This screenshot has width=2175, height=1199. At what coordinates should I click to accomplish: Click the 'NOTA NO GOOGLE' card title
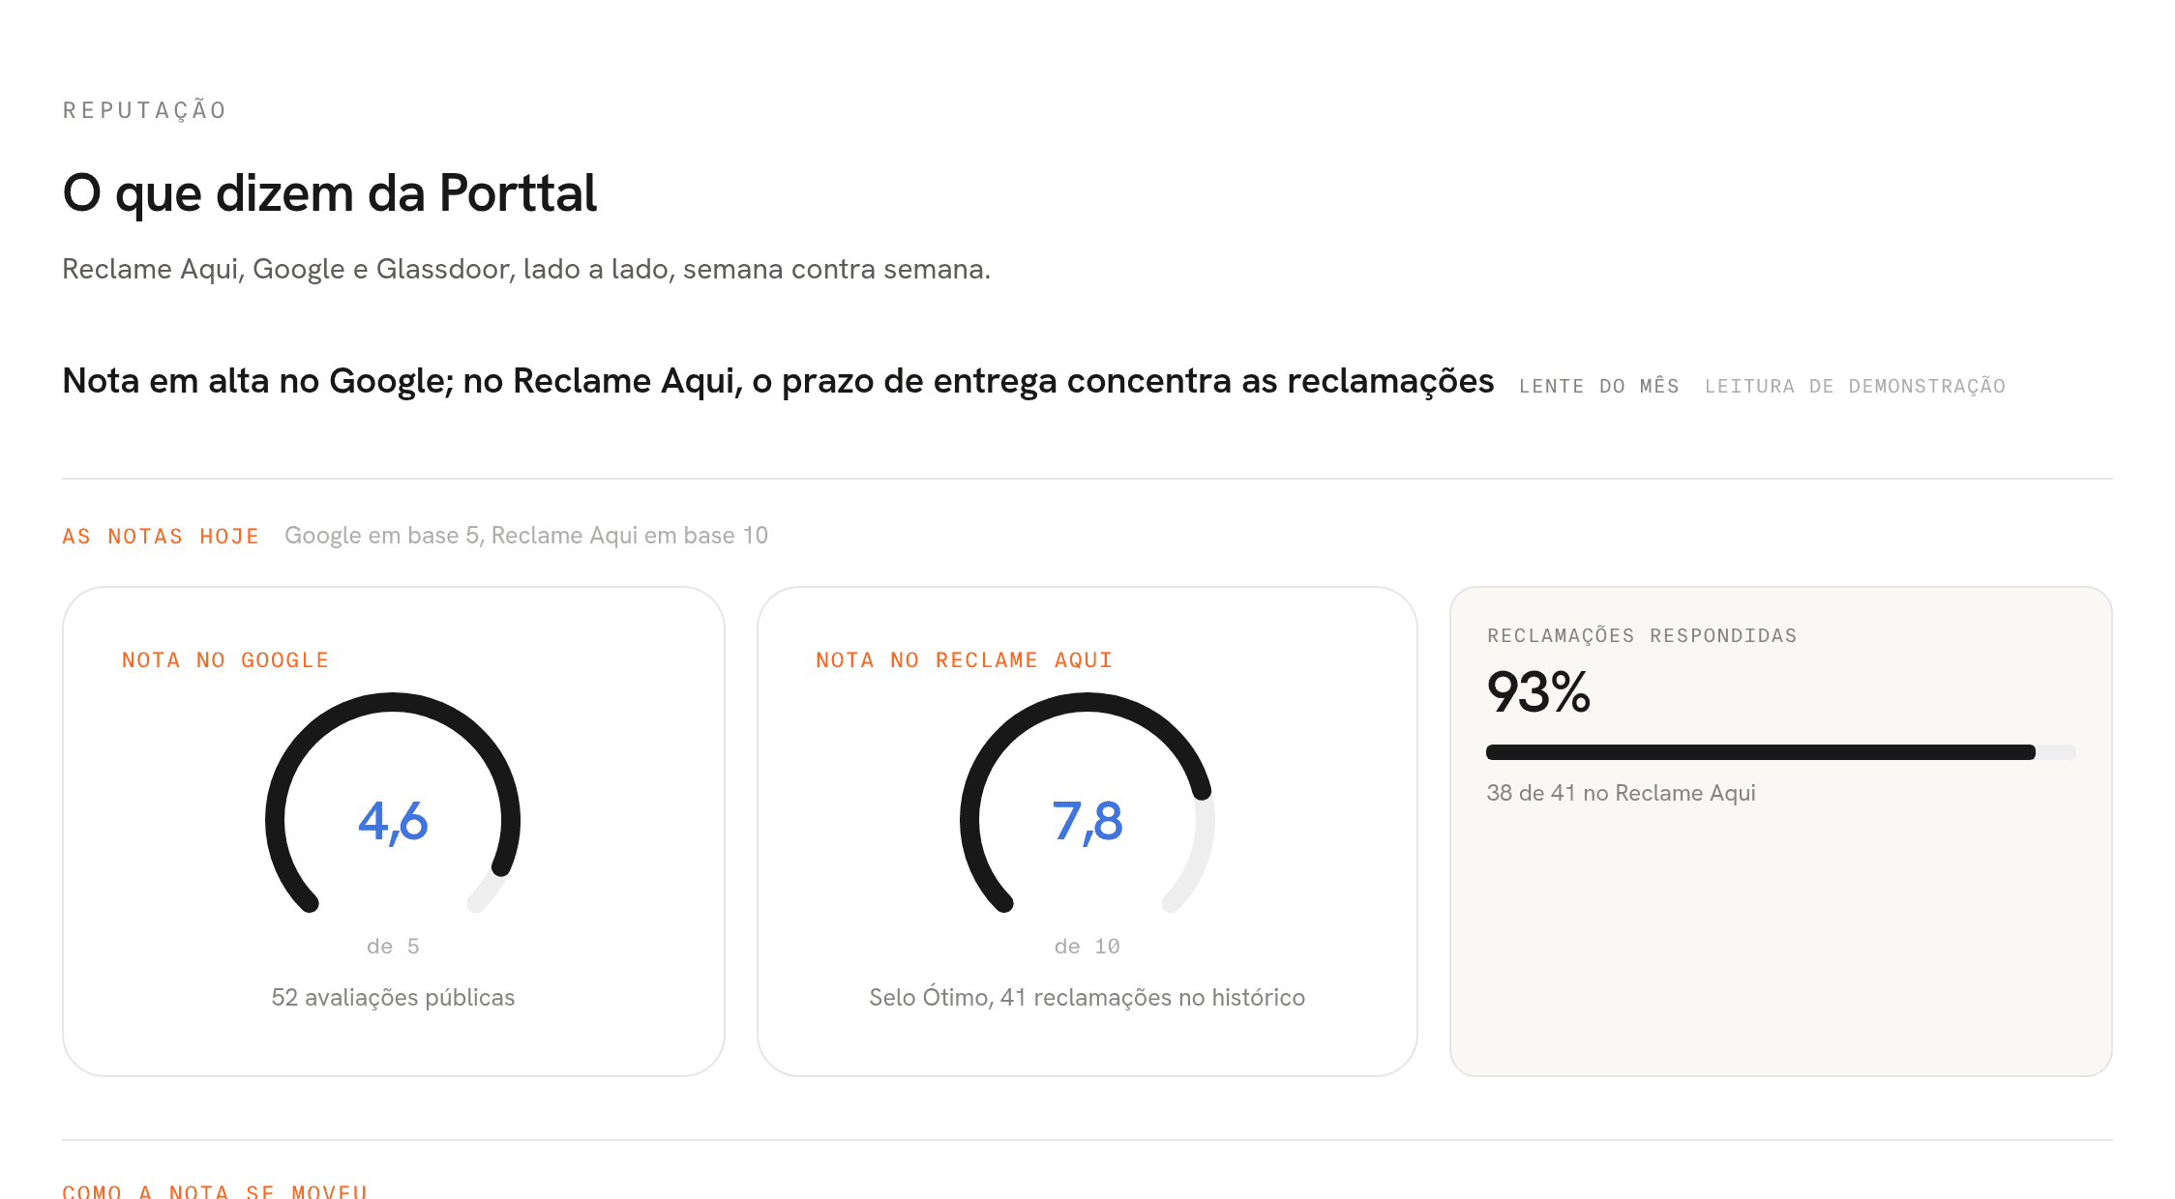point(225,660)
